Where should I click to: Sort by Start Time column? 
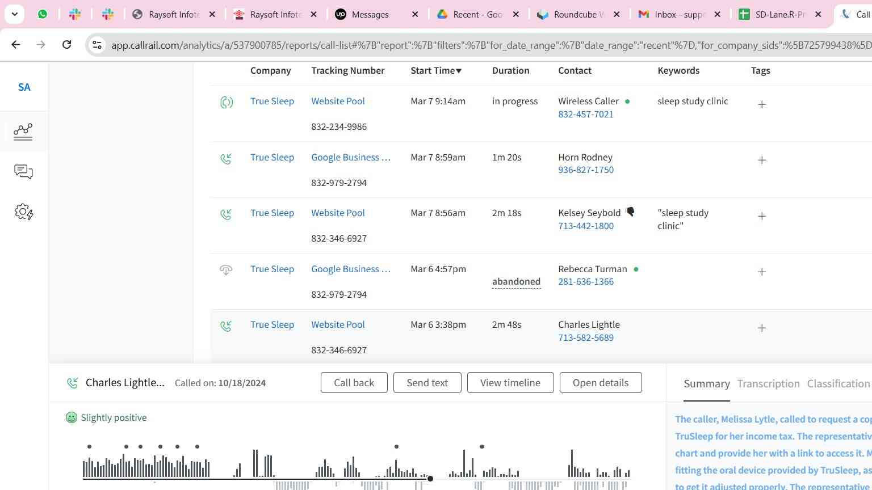[x=436, y=70]
